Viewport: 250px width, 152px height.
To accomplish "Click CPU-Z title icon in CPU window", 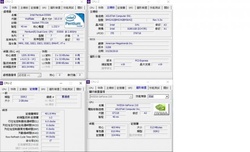I will pos(2,2).
